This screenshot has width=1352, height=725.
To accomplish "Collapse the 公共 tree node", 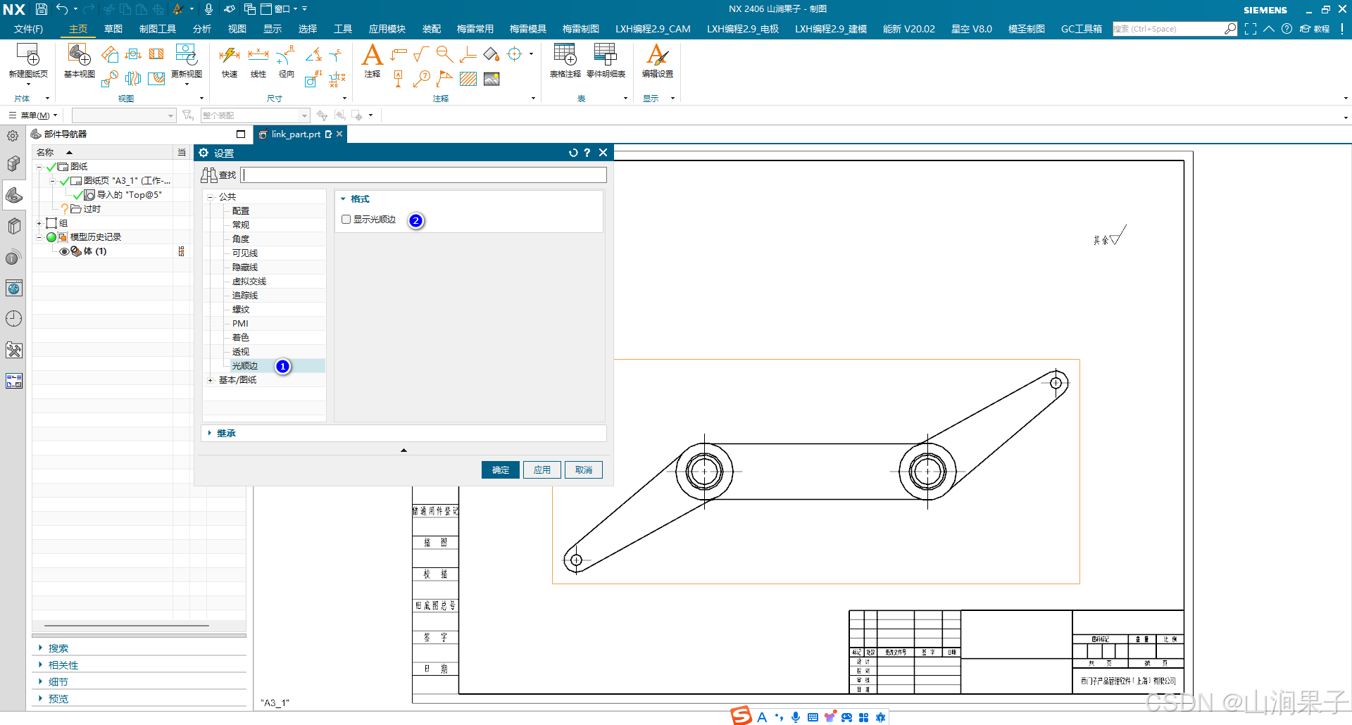I will coord(210,197).
